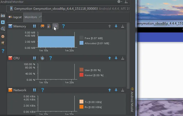Click the Genymotion emulator window title bar

160,24
